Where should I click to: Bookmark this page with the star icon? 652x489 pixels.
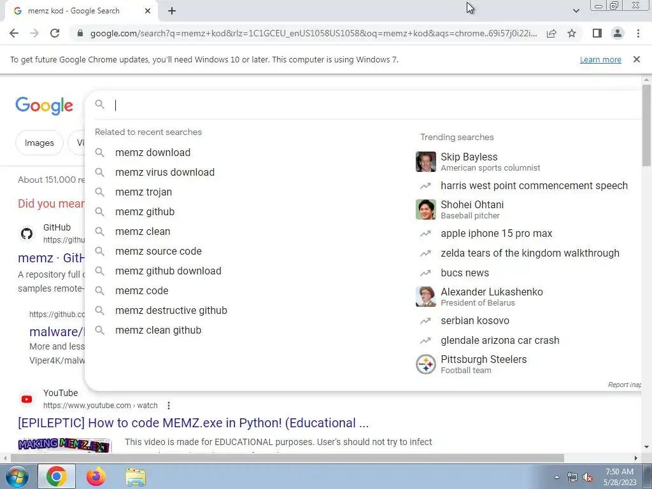pyautogui.click(x=572, y=33)
